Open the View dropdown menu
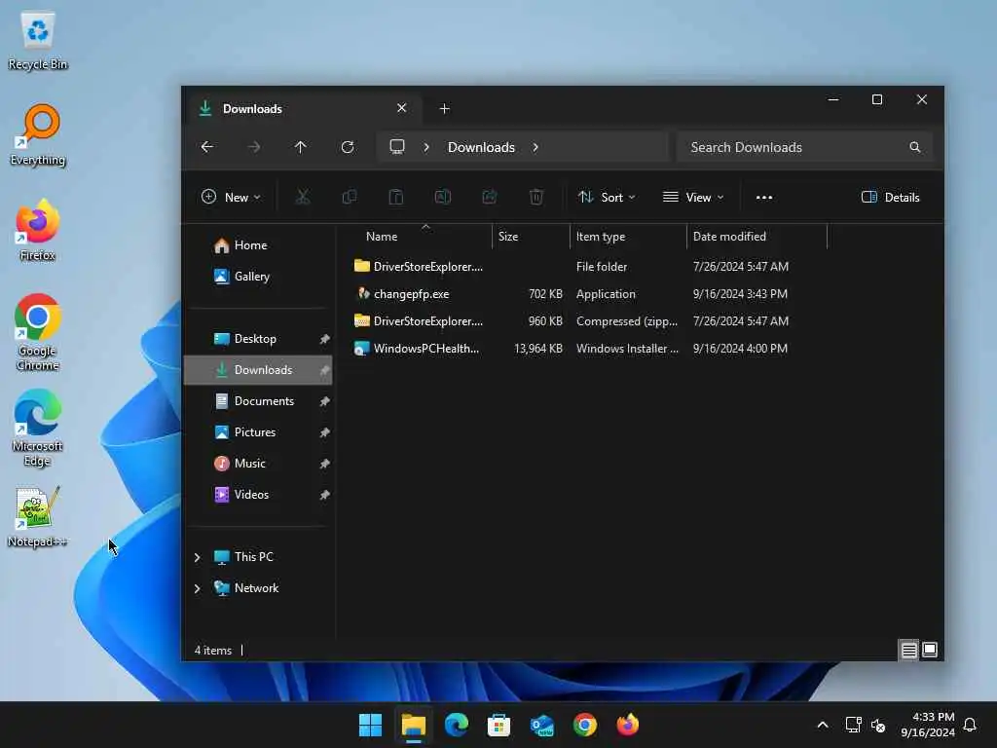This screenshot has height=748, width=997. (x=693, y=197)
